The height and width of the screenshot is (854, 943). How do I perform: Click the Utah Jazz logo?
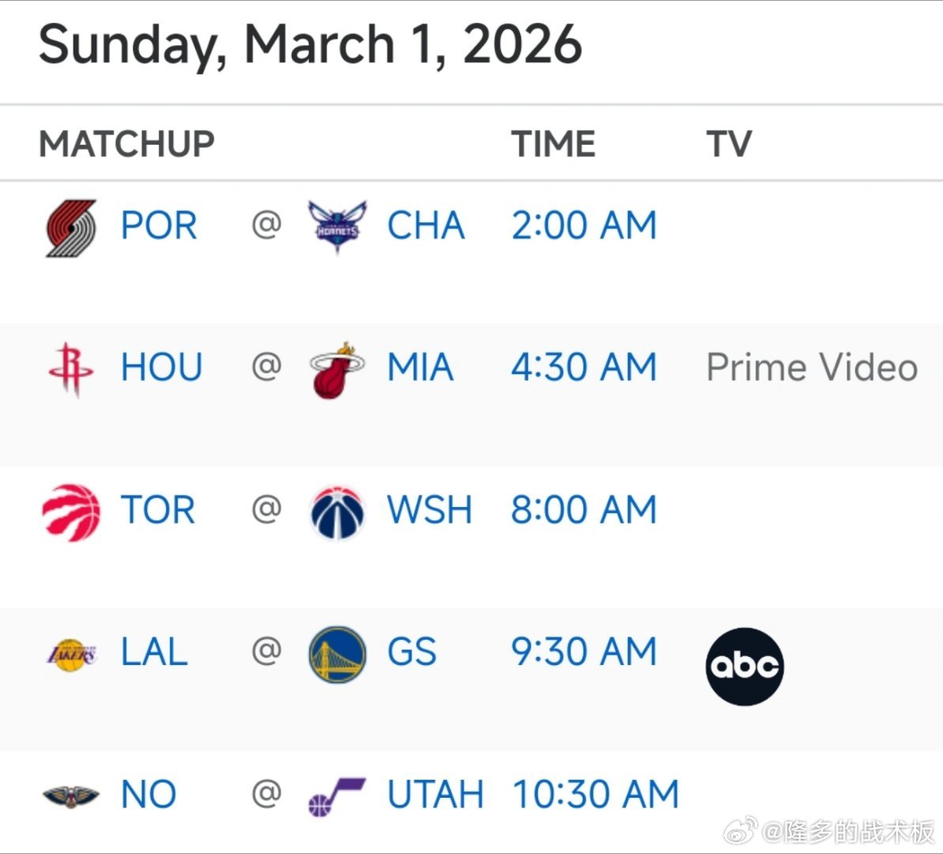(337, 795)
